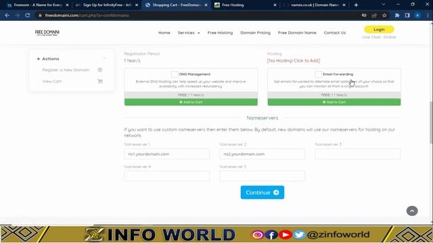The height and width of the screenshot is (243, 433).
Task: Click the cart icon beside View Cart
Action: (100, 81)
